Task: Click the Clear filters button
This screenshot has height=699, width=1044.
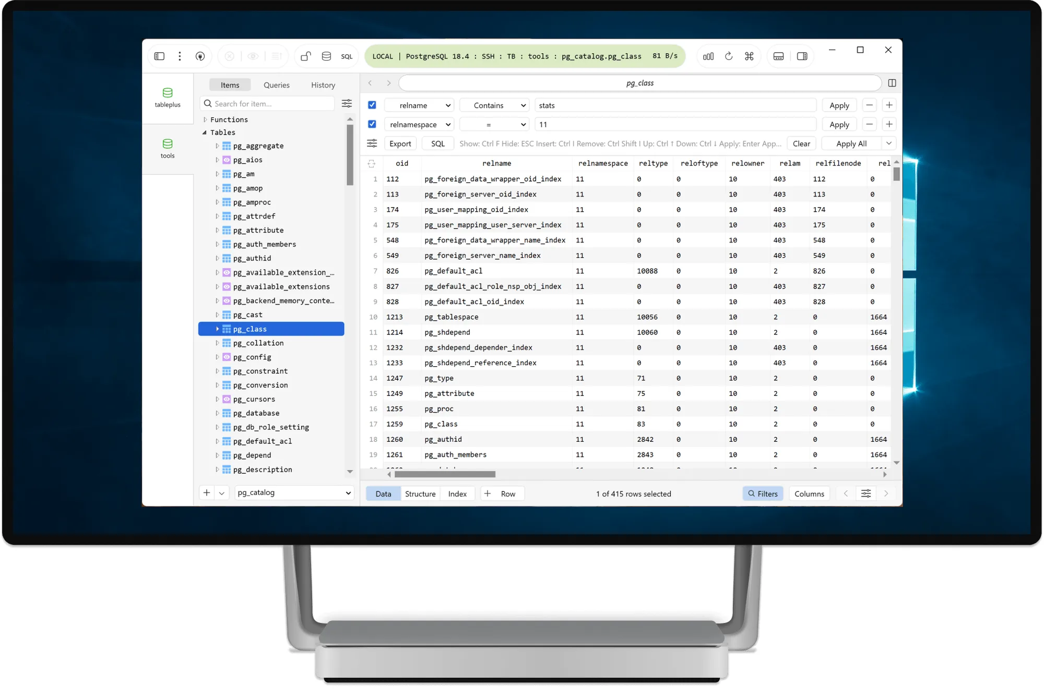Action: (801, 143)
